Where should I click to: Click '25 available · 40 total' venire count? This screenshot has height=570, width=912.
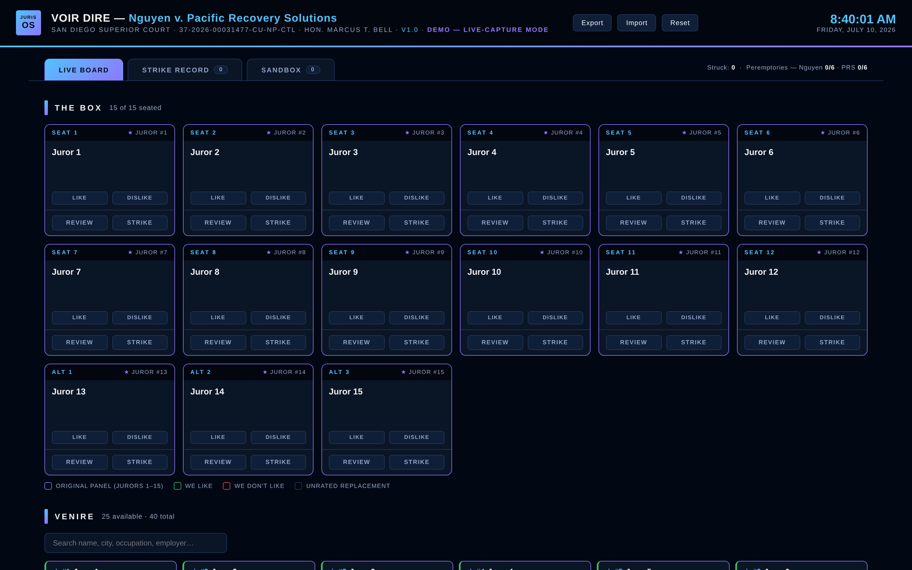[x=138, y=516]
